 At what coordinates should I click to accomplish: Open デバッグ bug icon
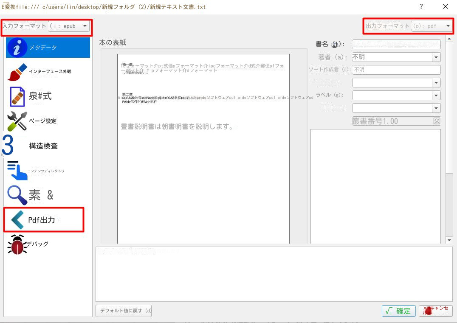[17, 244]
